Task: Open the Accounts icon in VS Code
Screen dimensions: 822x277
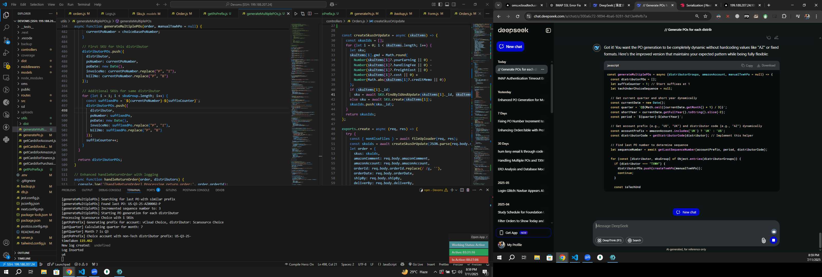Action: 6,243
